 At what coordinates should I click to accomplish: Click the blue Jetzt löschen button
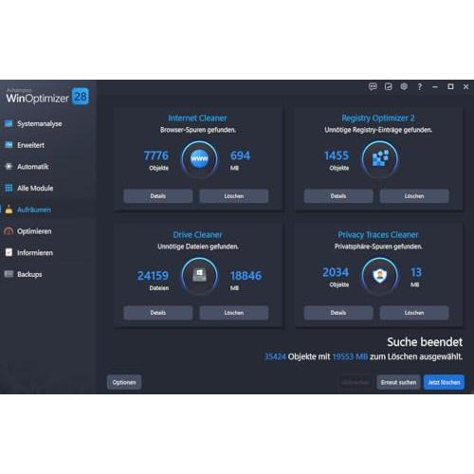(x=444, y=382)
